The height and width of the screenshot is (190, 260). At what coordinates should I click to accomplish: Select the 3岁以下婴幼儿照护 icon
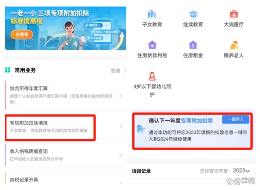coord(152,76)
